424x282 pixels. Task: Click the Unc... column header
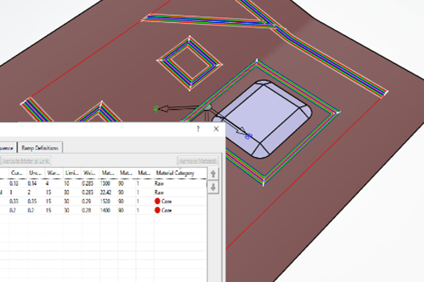click(36, 173)
